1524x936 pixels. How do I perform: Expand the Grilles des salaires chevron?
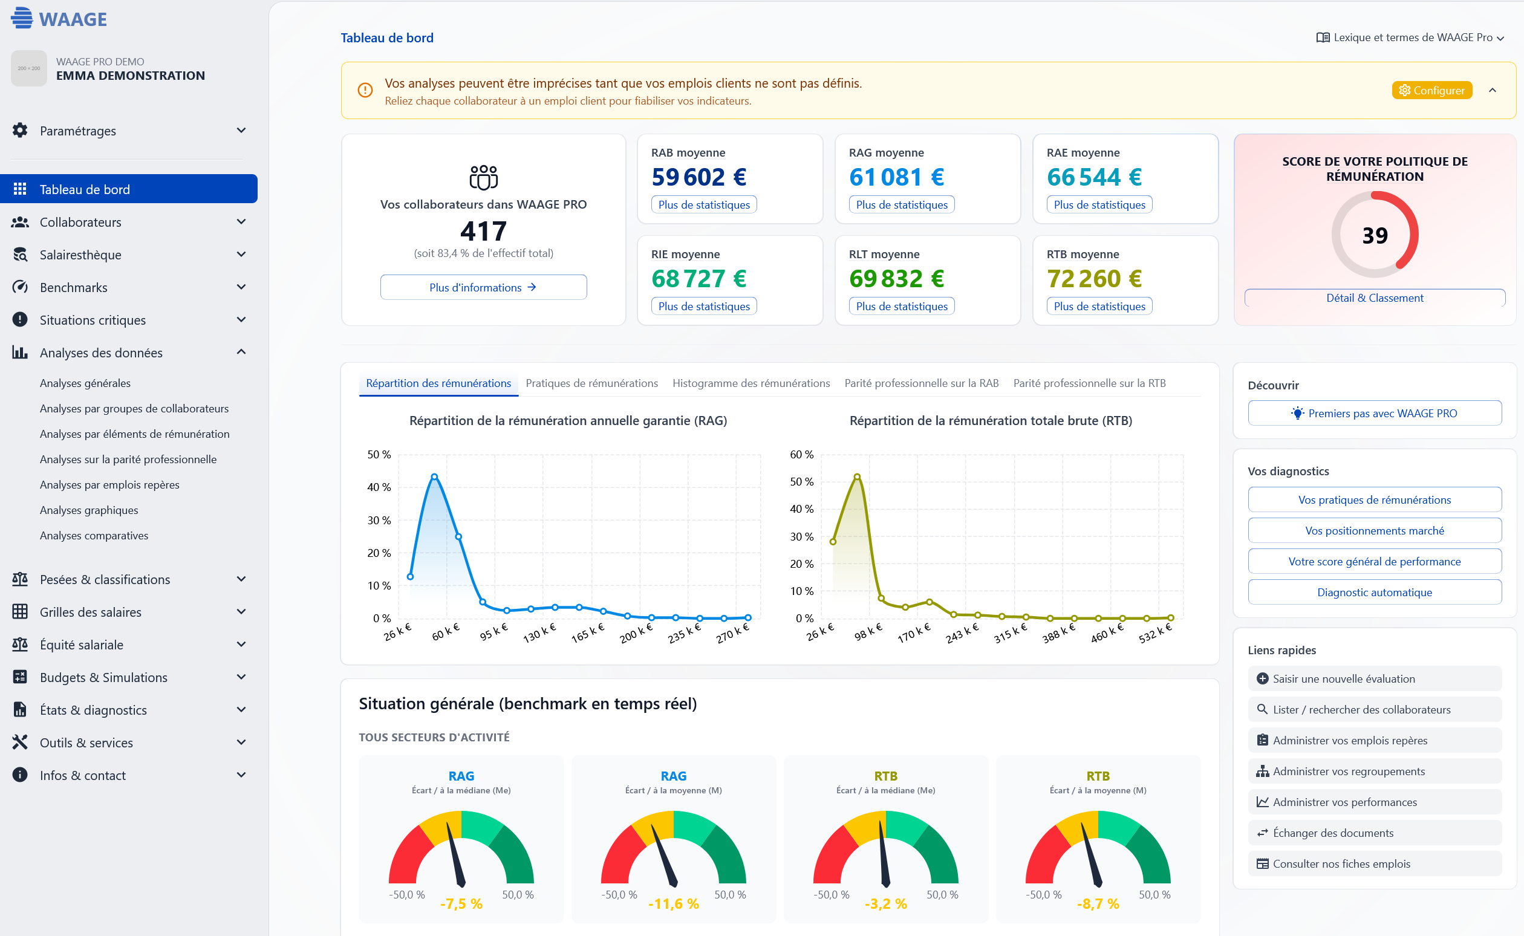pos(241,612)
